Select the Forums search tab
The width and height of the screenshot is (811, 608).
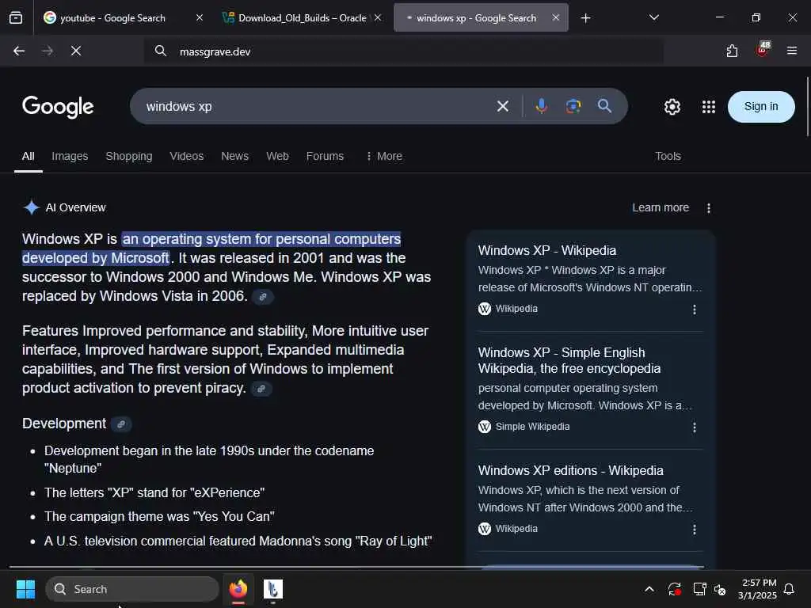click(325, 156)
